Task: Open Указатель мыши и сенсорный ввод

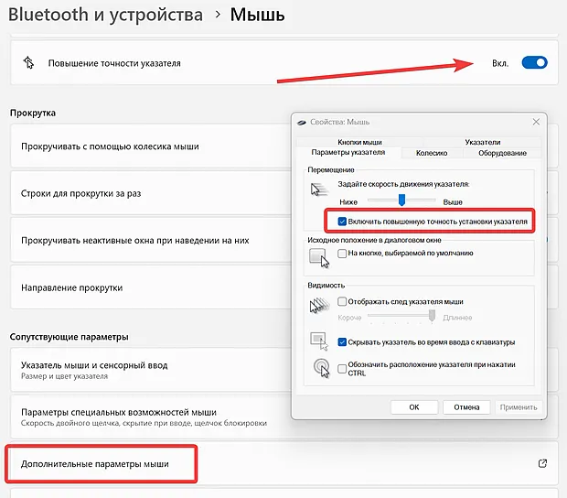Action: click(150, 370)
